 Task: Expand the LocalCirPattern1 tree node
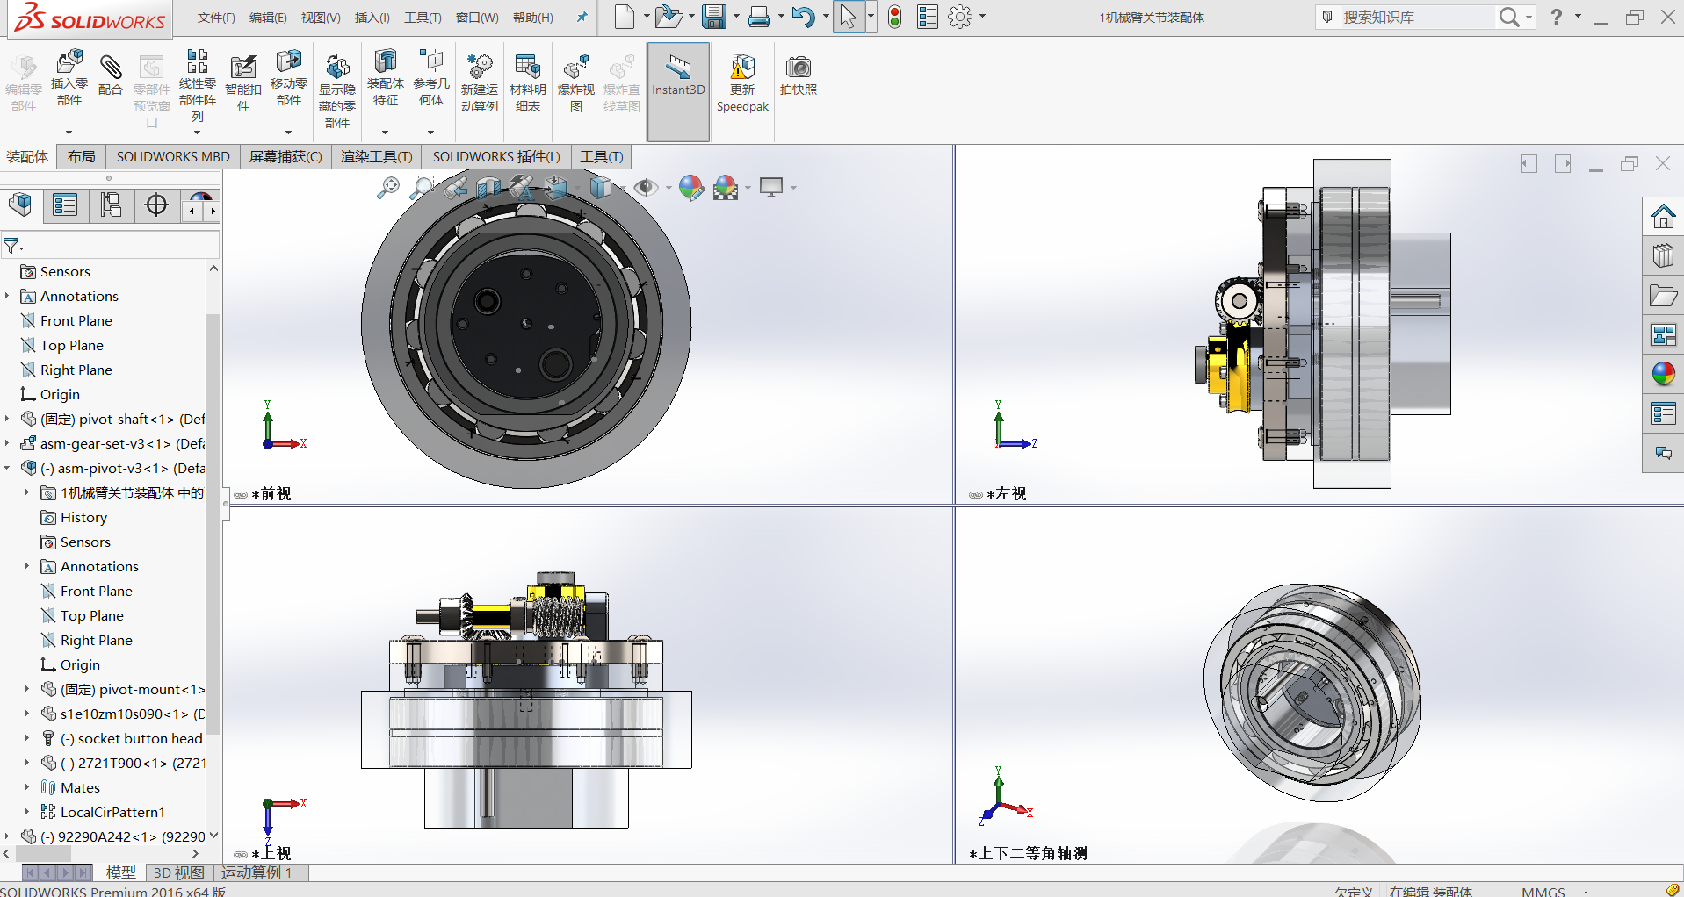27,812
